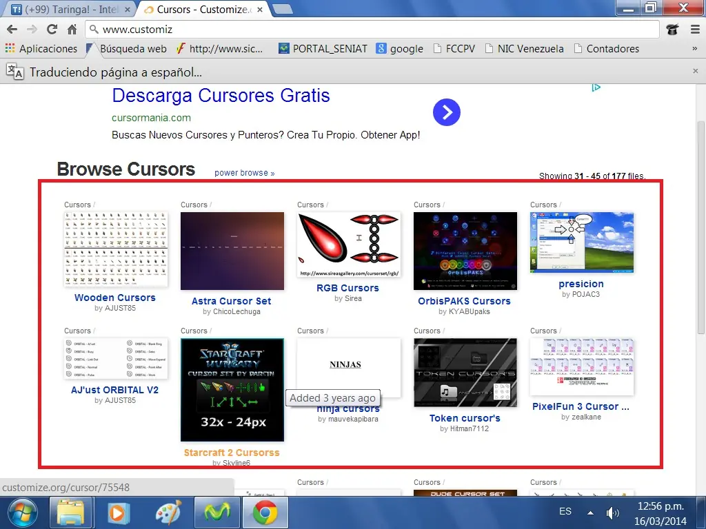Screen dimensions: 706x529
Task: Click the Starcraft 2 Cursorss title
Action: (x=232, y=453)
